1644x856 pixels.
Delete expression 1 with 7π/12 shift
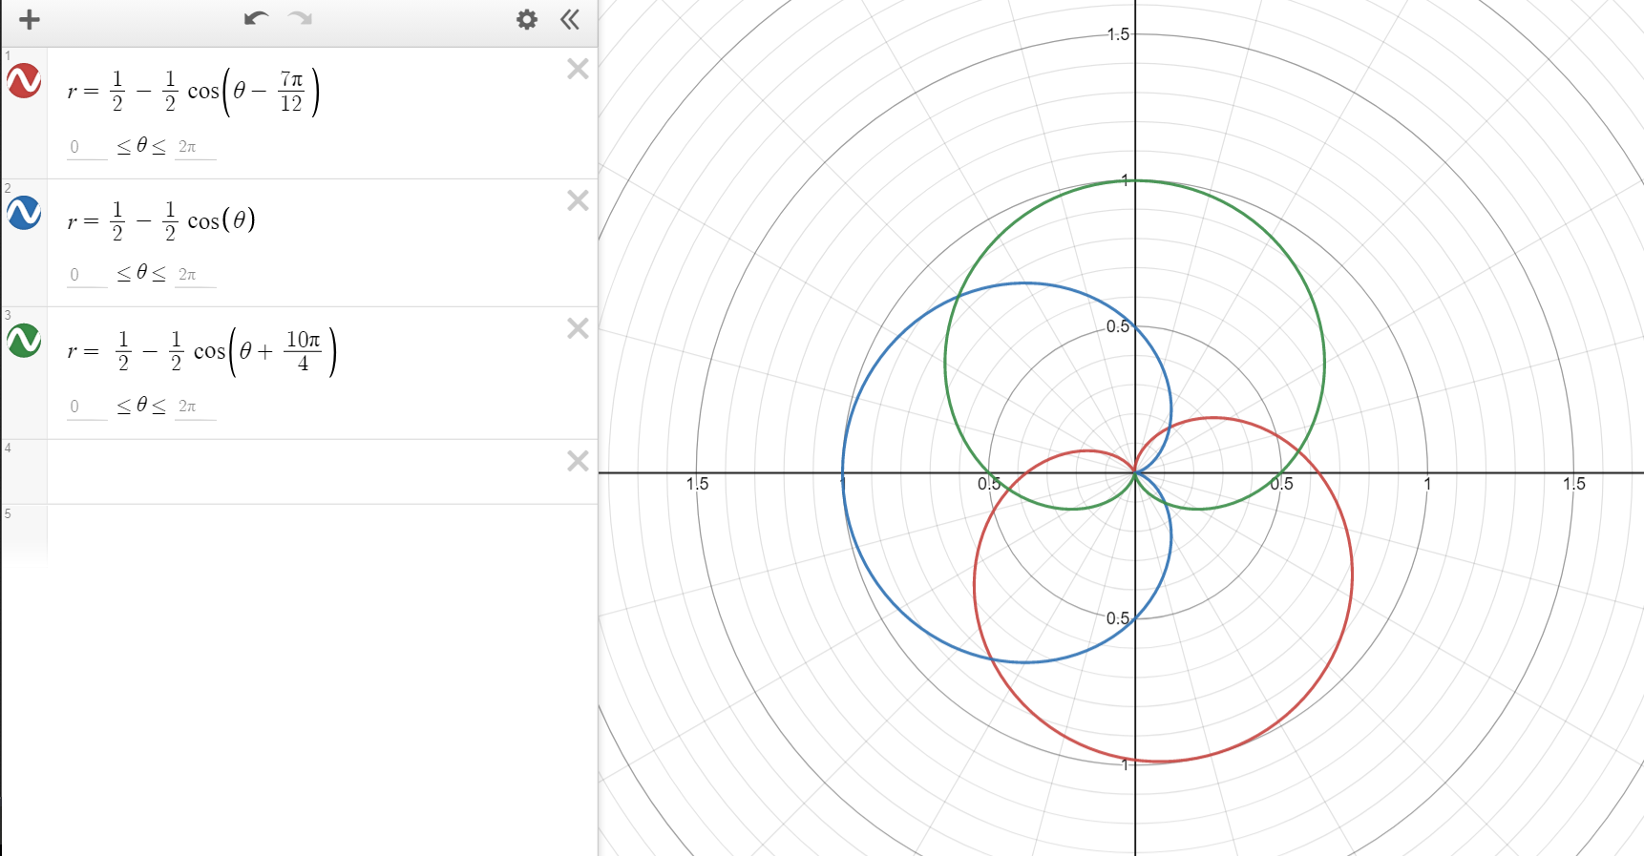pyautogui.click(x=578, y=69)
